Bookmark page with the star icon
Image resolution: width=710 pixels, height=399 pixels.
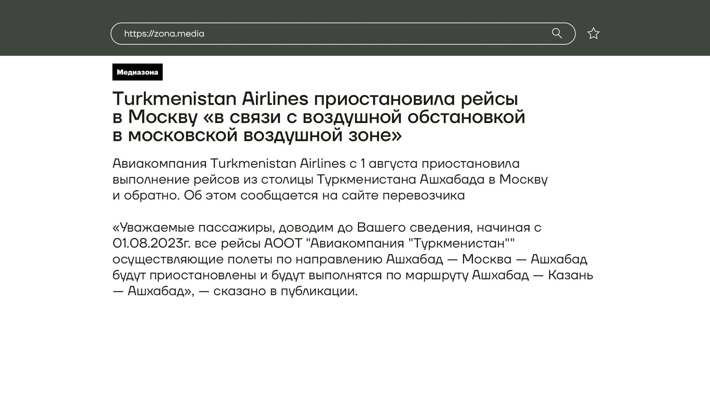coord(593,34)
